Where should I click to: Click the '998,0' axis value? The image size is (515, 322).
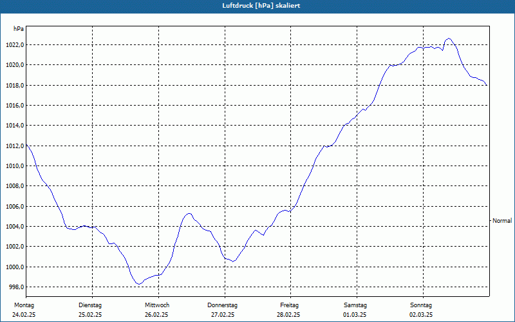[16, 287]
